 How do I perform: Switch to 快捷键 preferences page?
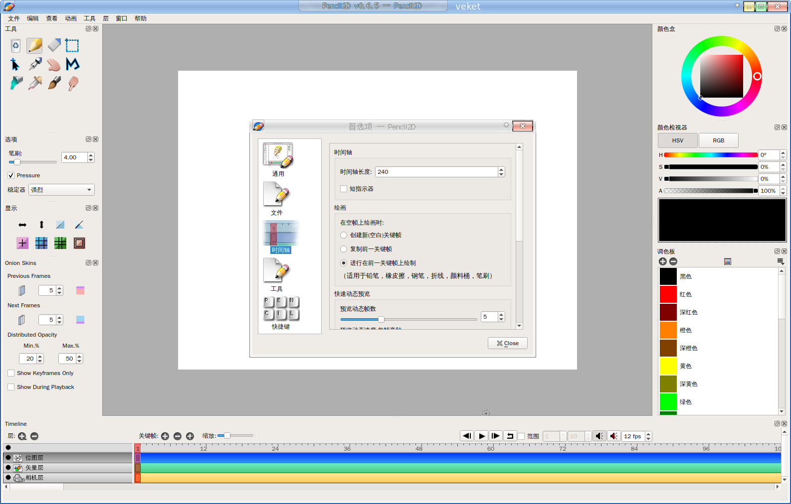tap(281, 313)
